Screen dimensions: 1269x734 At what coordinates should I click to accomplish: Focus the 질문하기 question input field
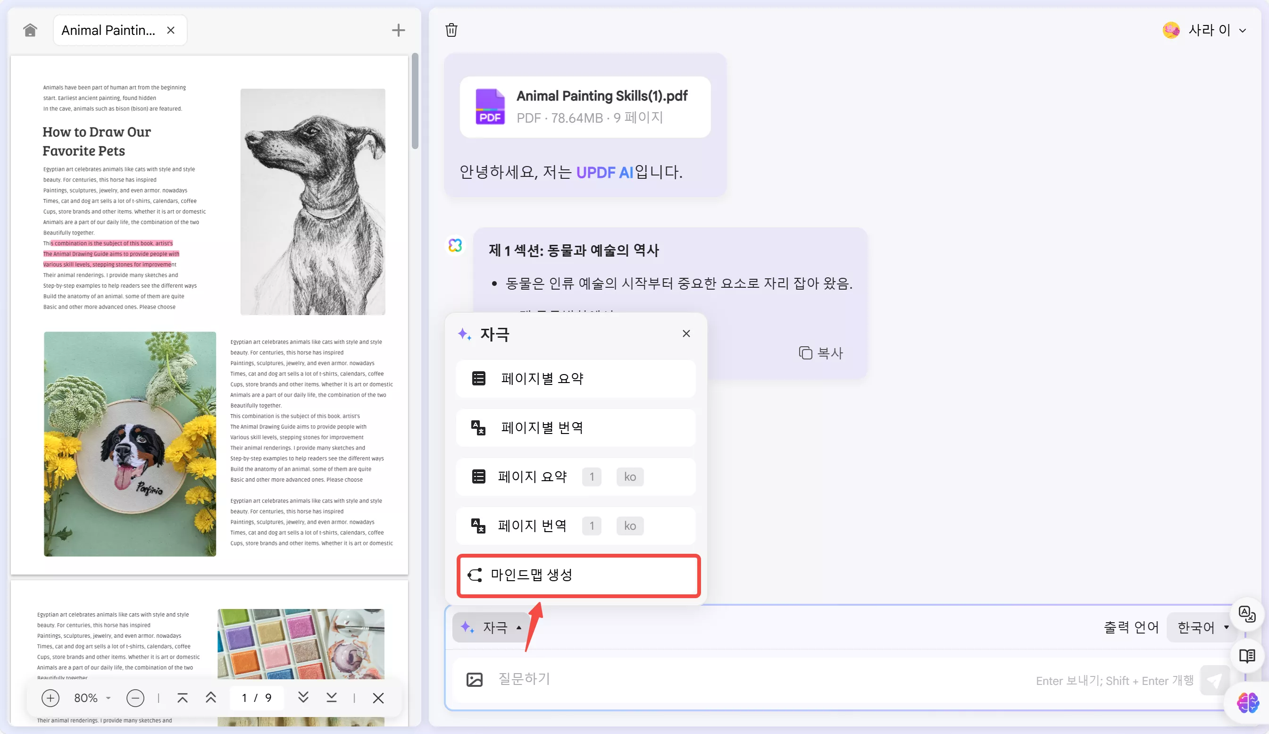click(755, 680)
